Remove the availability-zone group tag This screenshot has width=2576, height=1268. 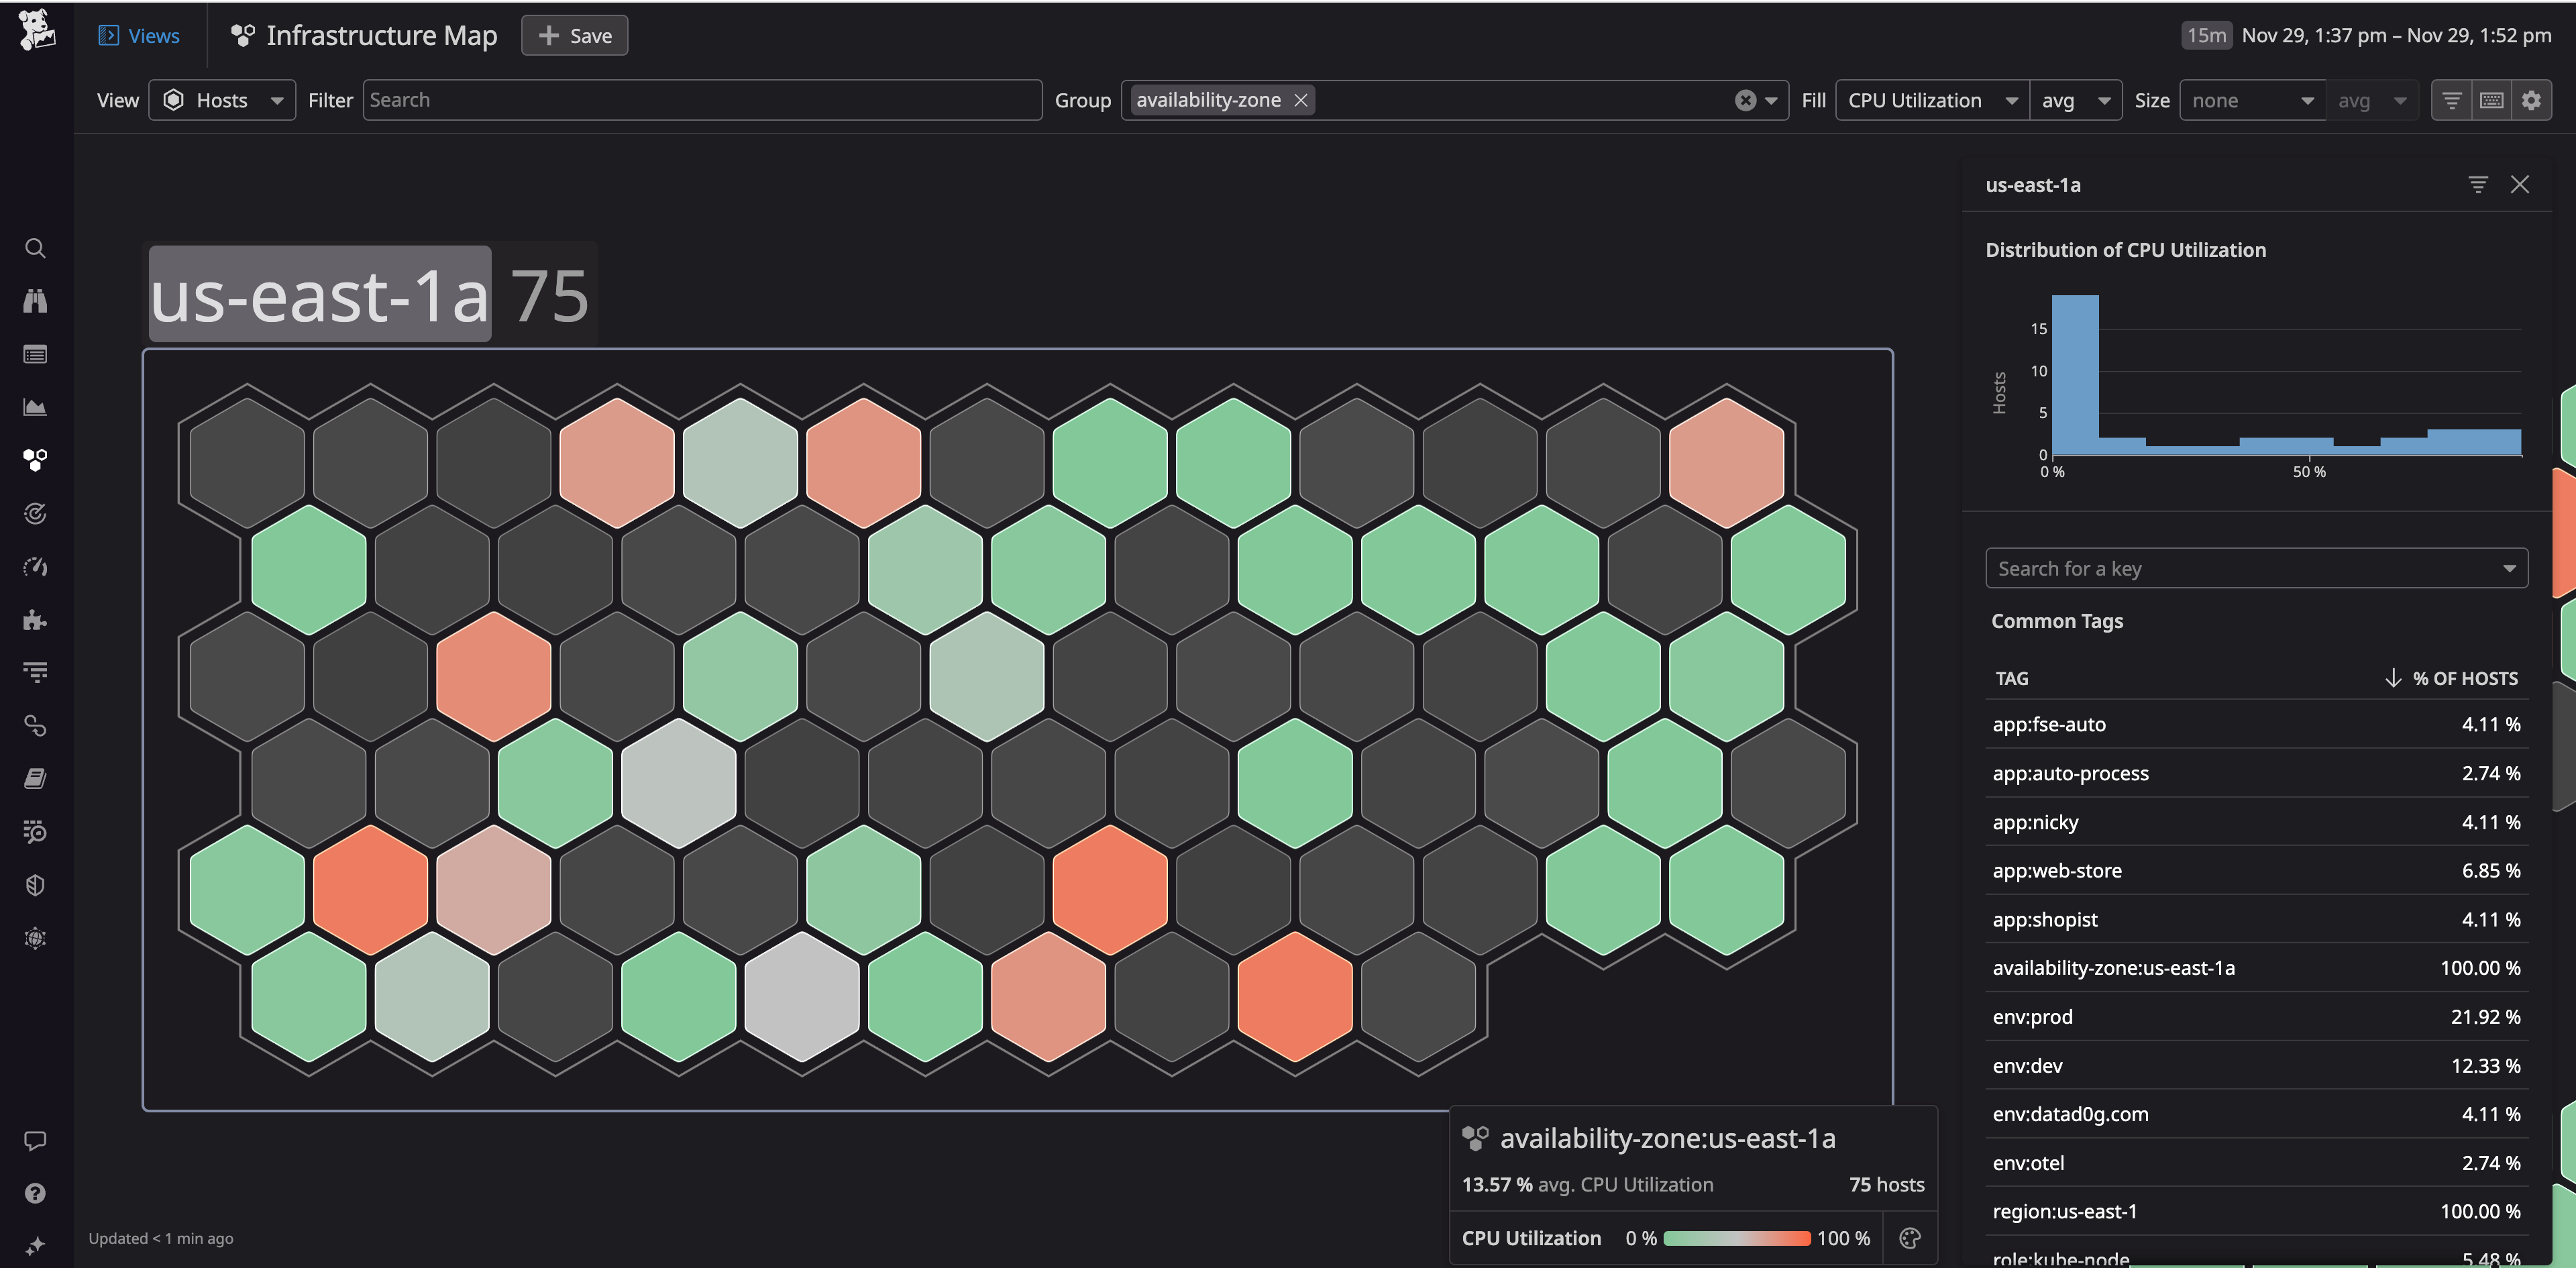tap(1300, 99)
